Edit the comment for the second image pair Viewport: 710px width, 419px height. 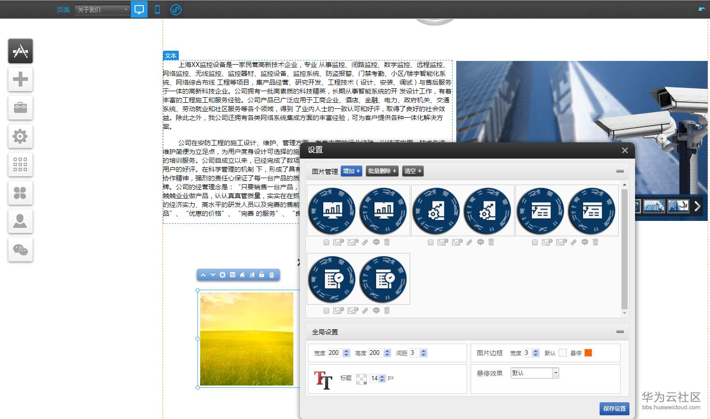480,242
